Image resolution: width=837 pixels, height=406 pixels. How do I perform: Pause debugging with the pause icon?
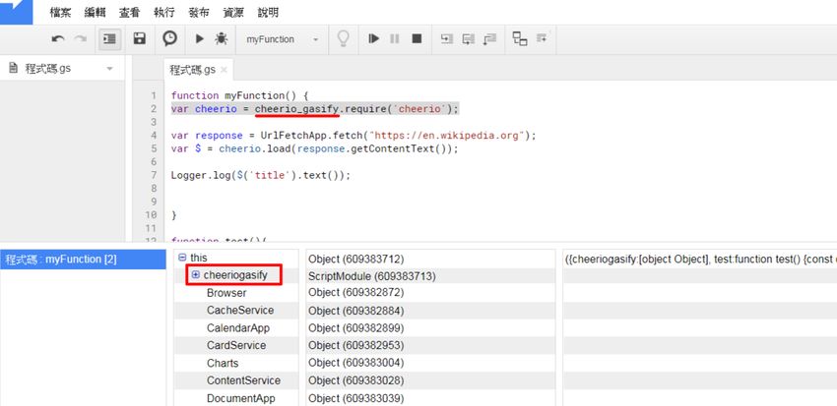pos(395,38)
